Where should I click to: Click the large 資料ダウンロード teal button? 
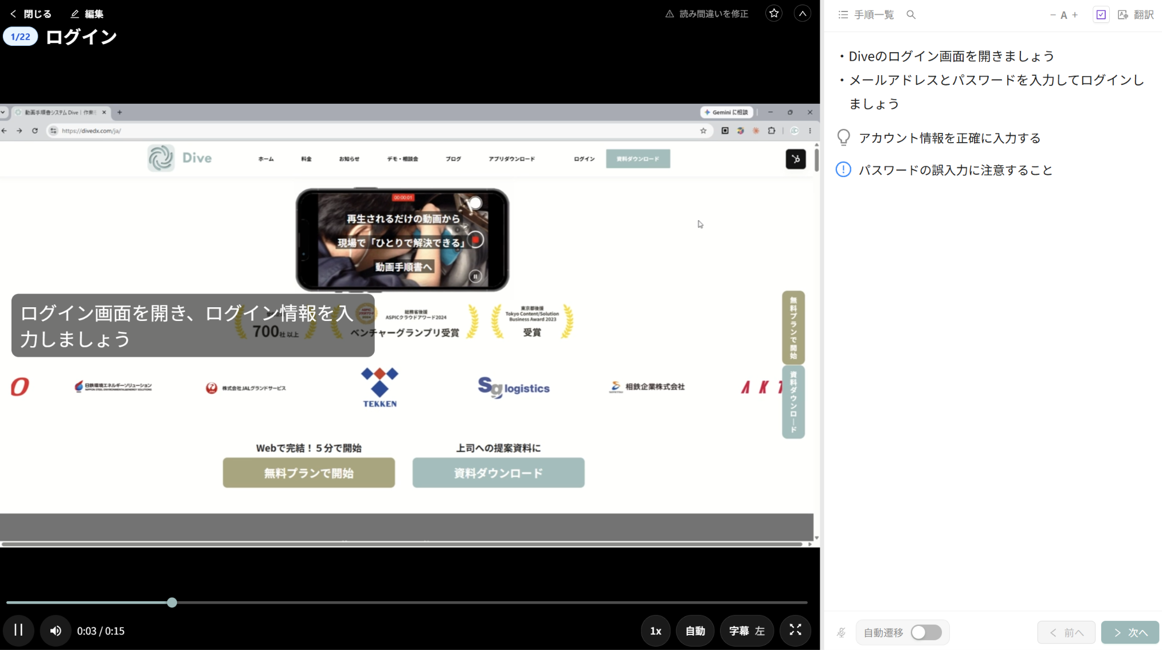pos(499,473)
